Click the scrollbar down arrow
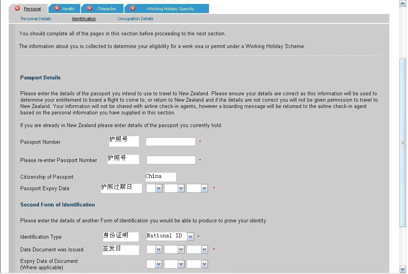408x274 pixels. tap(403, 269)
